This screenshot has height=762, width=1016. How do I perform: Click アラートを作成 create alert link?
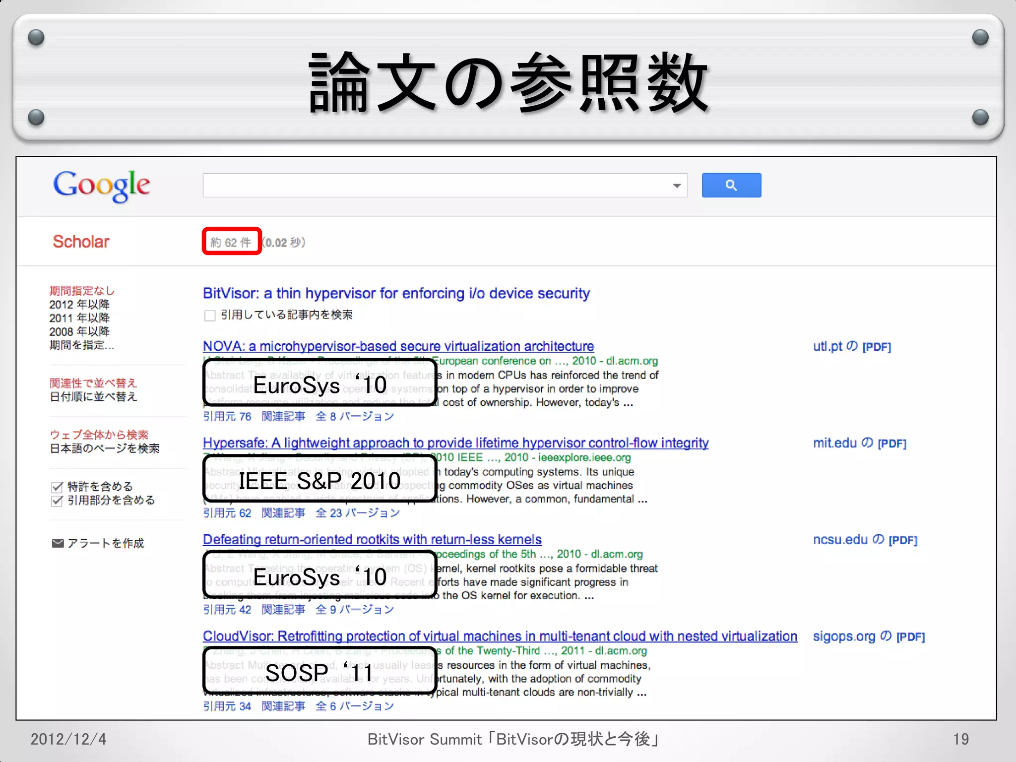pyautogui.click(x=106, y=543)
